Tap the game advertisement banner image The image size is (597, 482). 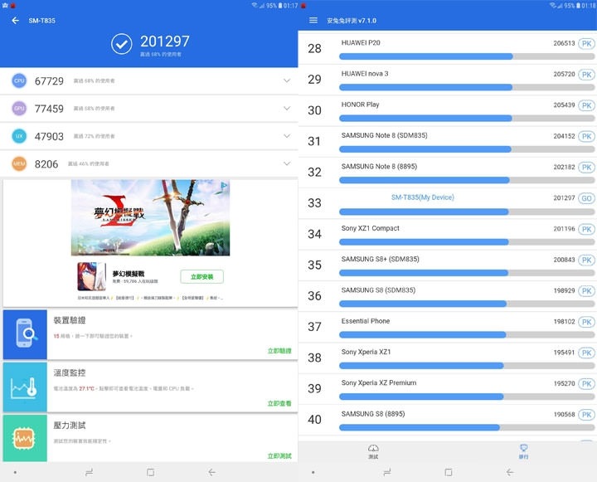point(150,217)
